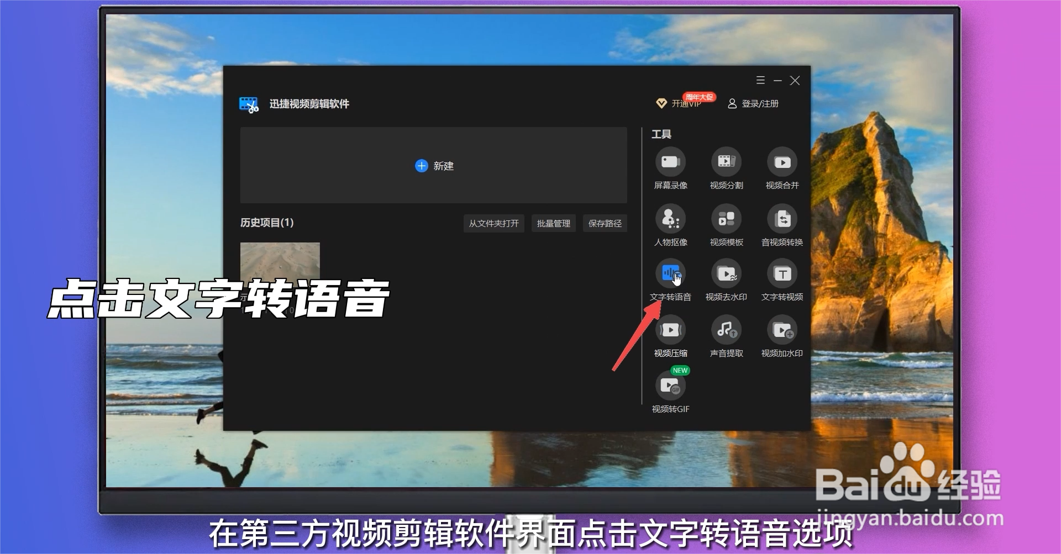The height and width of the screenshot is (554, 1061).
Task: Browse 视频模板 video templates
Action: [x=726, y=218]
